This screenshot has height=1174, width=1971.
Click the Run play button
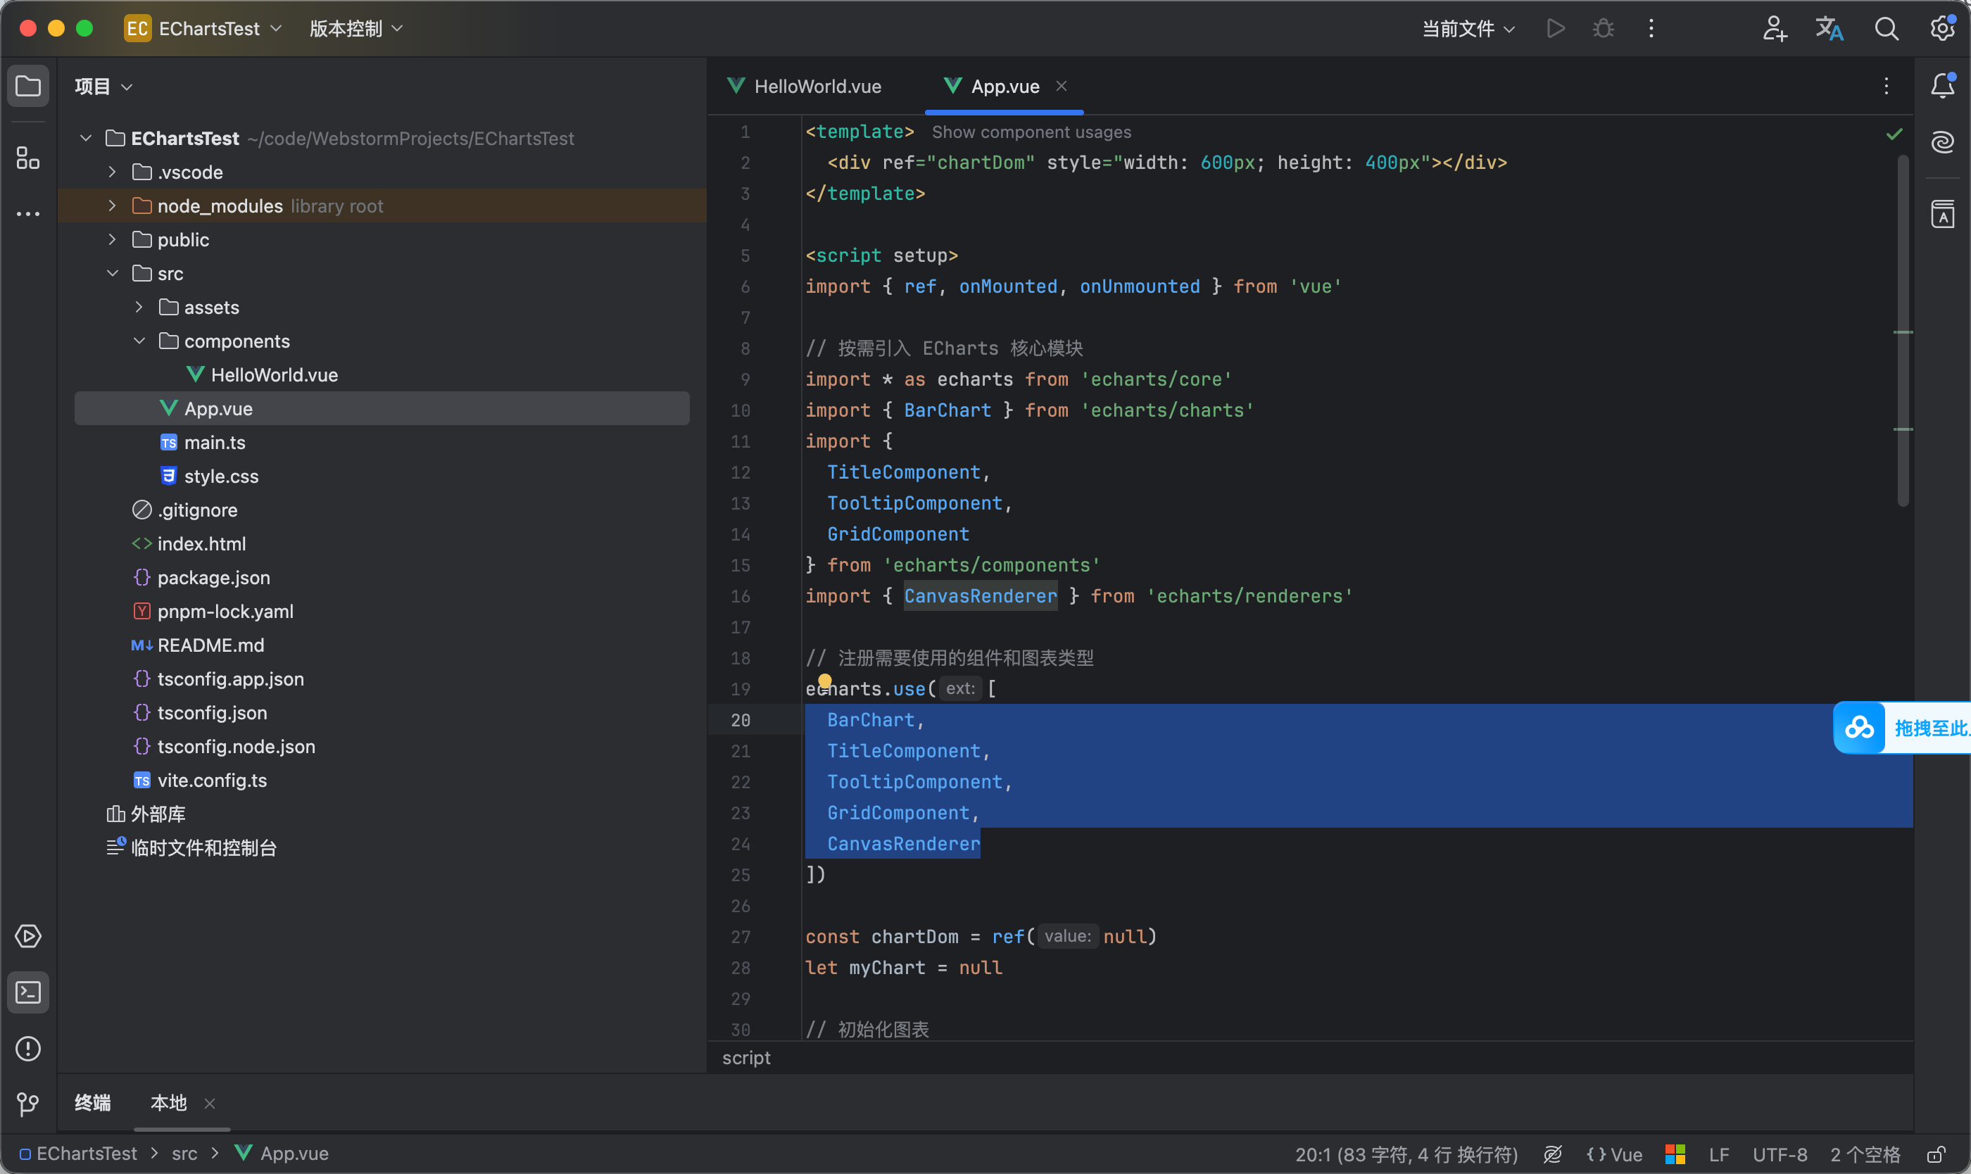coord(1556,28)
